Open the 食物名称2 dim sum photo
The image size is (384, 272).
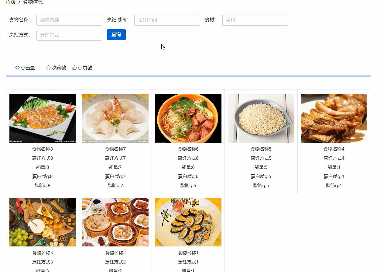115,222
